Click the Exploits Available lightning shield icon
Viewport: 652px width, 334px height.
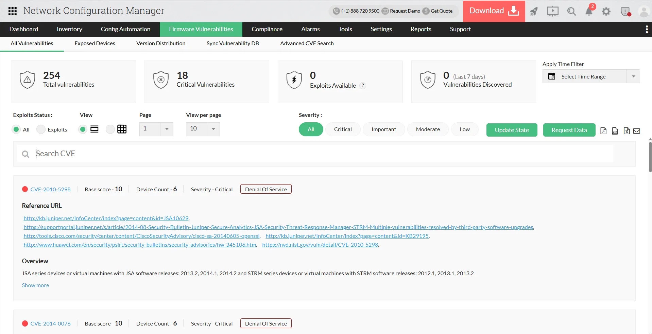pos(294,80)
